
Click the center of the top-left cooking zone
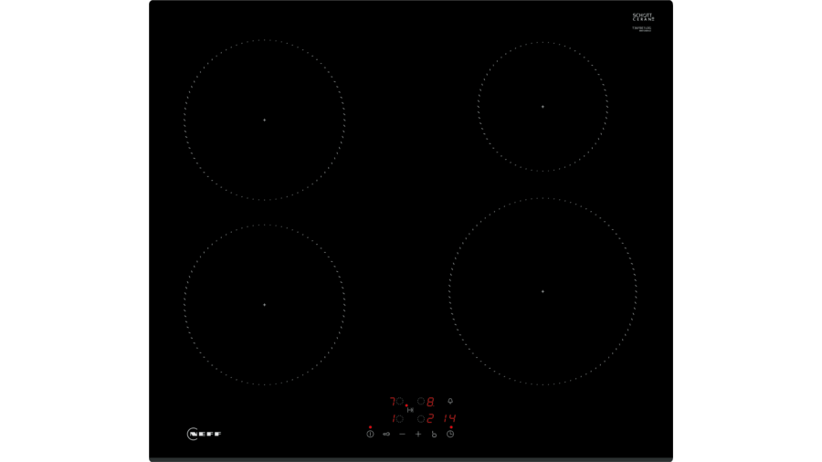(265, 120)
